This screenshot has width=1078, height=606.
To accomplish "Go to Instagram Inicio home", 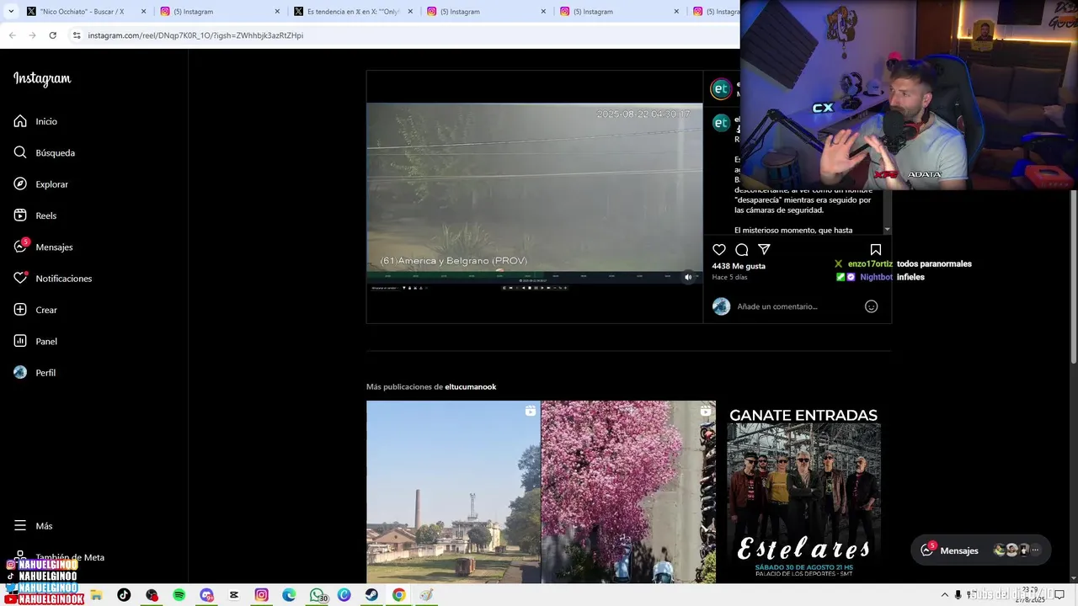I will [35, 121].
